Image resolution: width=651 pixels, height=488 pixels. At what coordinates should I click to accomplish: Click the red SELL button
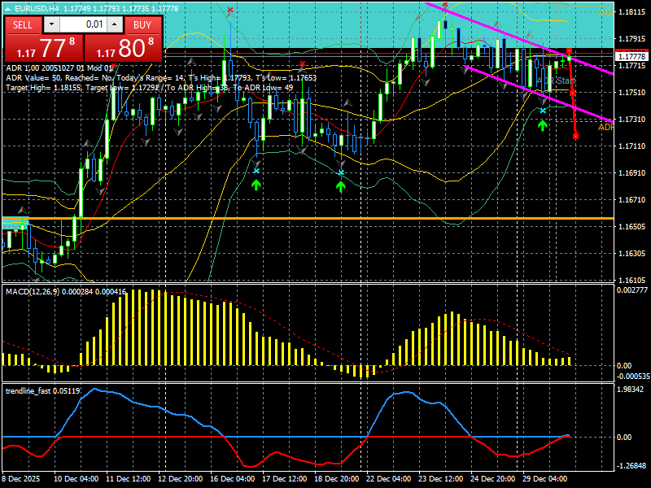pos(23,25)
